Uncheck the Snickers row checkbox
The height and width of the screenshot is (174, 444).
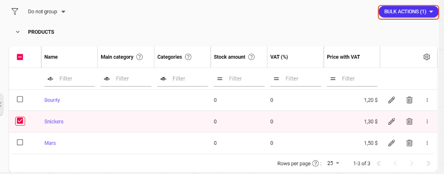click(20, 121)
